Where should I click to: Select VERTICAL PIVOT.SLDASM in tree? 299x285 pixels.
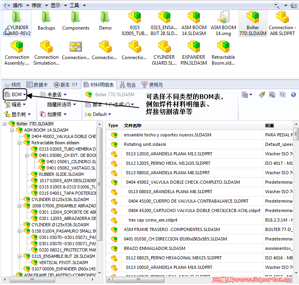(63, 263)
